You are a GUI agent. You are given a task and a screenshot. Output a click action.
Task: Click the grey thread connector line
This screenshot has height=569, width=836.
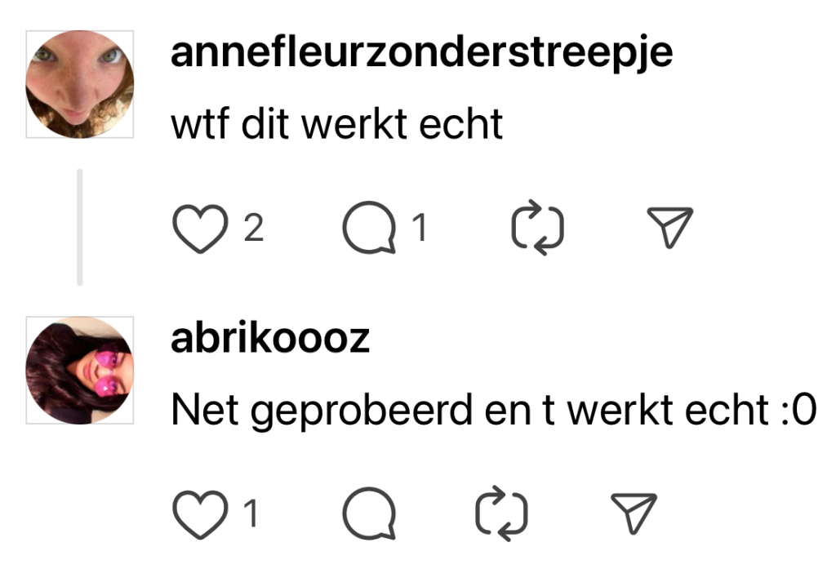pos(80,227)
